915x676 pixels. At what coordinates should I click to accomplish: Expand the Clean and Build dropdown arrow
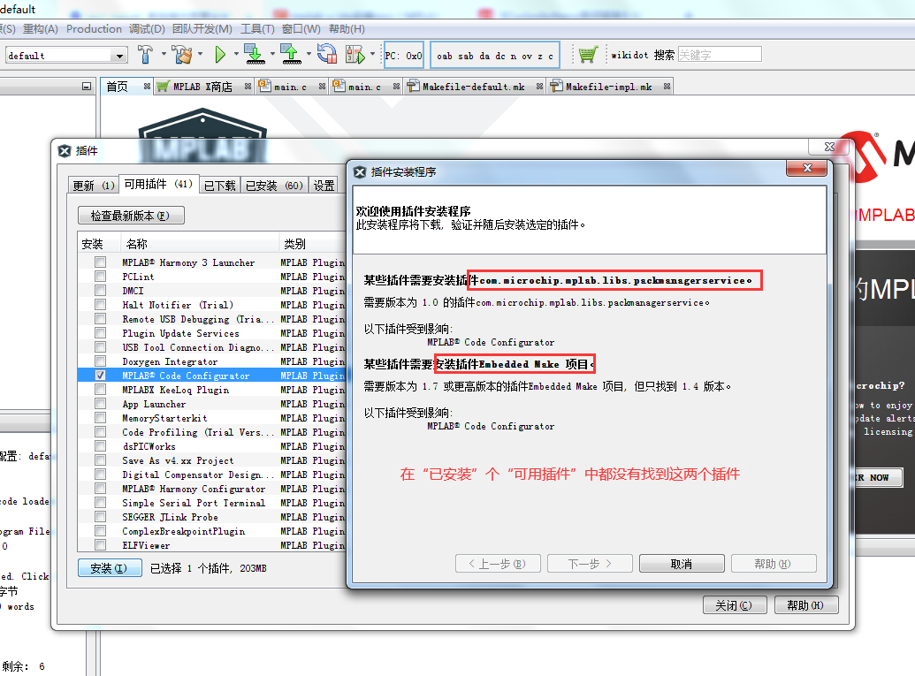point(200,54)
